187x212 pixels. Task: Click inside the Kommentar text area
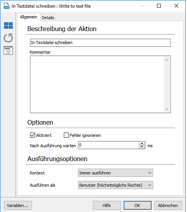tap(100, 84)
